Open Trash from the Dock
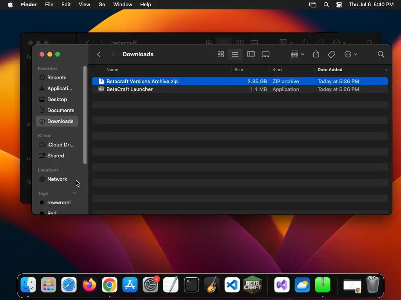The height and width of the screenshot is (300, 401). tap(373, 285)
